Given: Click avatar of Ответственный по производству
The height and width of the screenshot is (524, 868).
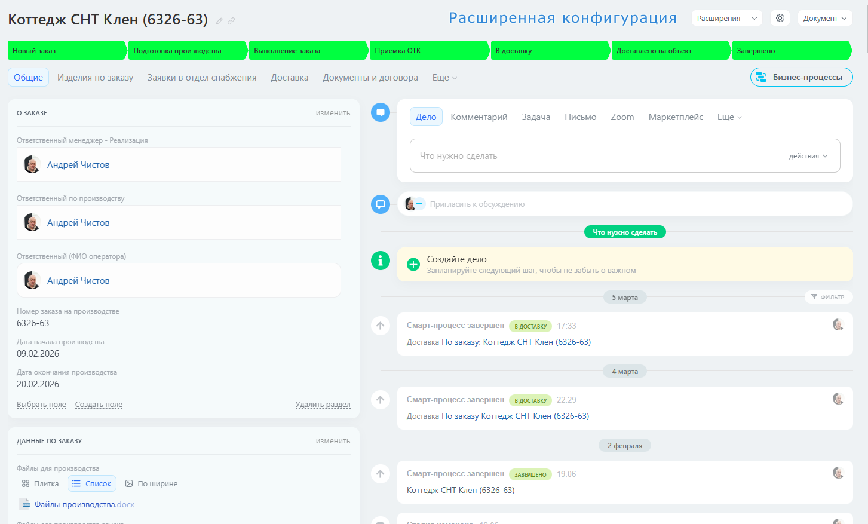Looking at the screenshot, I should (x=32, y=222).
